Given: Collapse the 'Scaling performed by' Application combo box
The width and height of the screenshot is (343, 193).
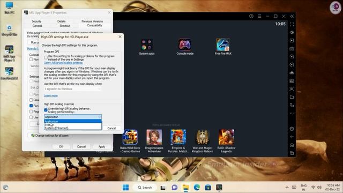Looking at the screenshot, I should click(73, 117).
